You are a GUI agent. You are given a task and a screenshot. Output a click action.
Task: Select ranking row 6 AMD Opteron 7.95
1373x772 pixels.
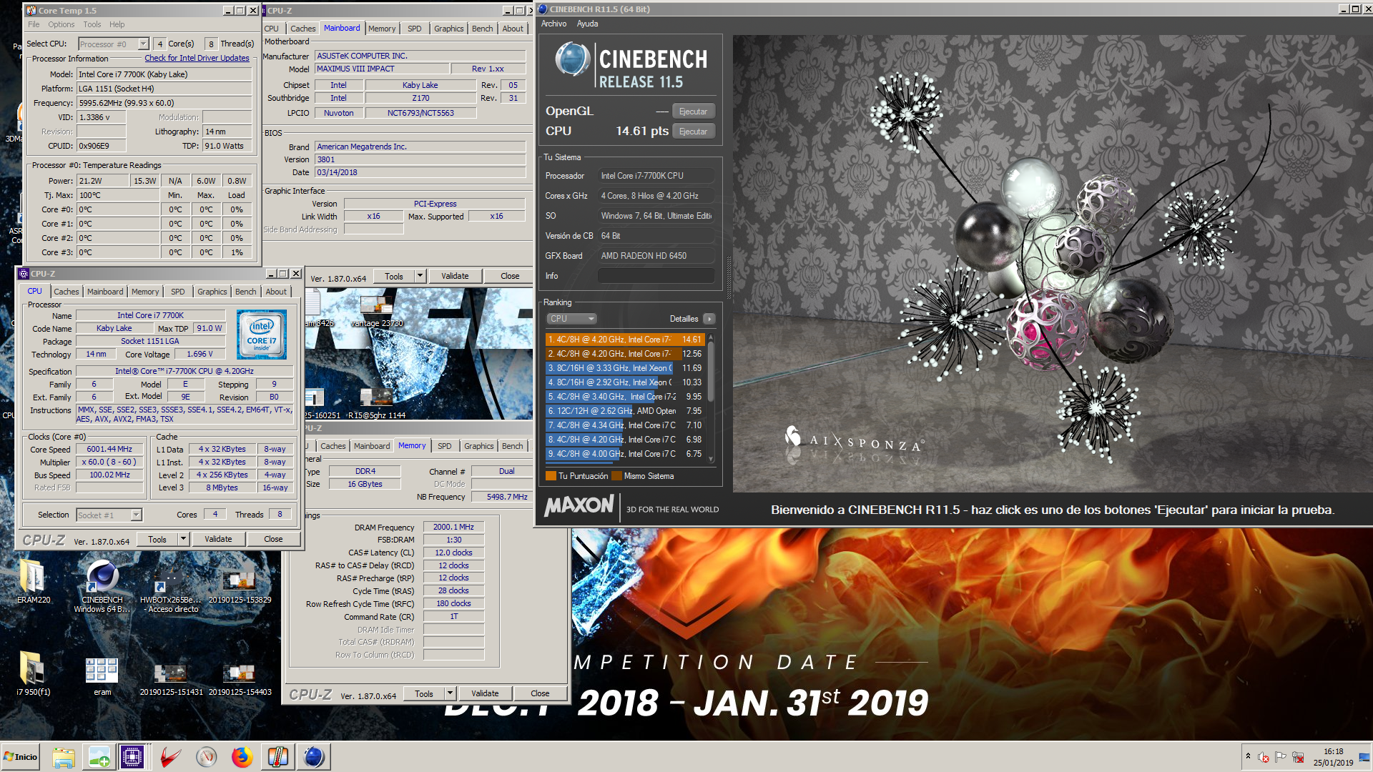[x=625, y=411]
